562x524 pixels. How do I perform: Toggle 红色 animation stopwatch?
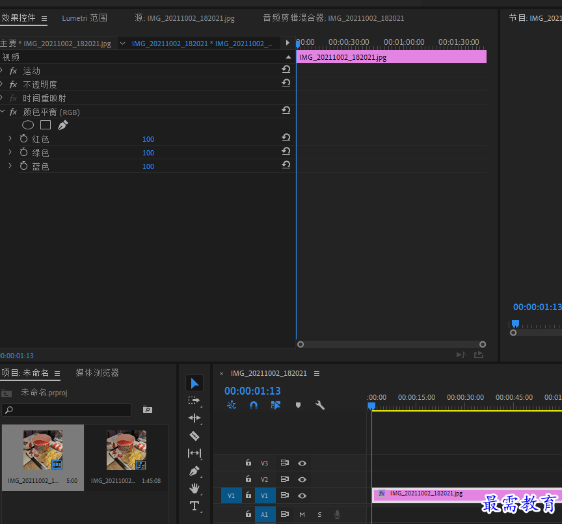coord(23,138)
